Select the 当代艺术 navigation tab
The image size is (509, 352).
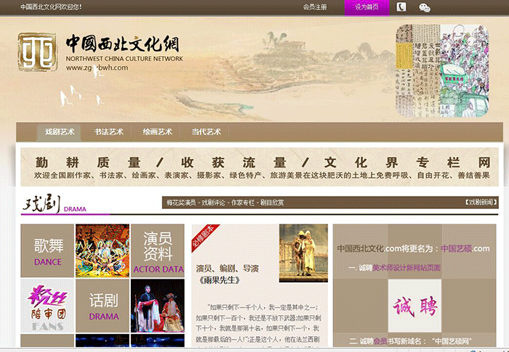(x=206, y=132)
